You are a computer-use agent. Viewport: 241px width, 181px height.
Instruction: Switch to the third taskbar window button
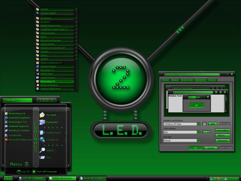point(92,178)
